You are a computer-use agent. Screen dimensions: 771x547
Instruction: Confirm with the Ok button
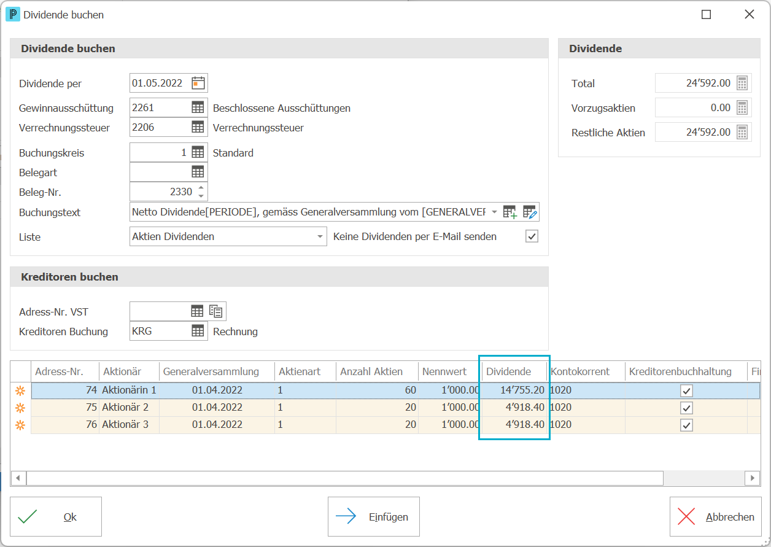click(x=56, y=517)
